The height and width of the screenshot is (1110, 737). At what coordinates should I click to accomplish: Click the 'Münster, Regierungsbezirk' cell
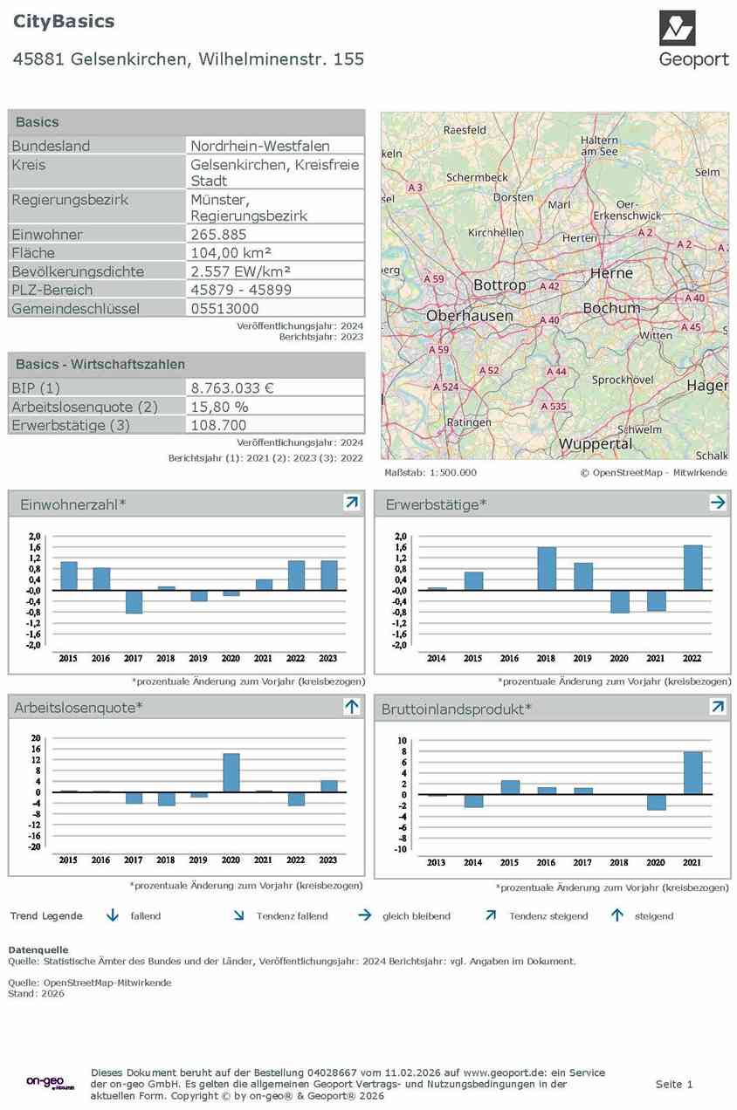click(275, 208)
